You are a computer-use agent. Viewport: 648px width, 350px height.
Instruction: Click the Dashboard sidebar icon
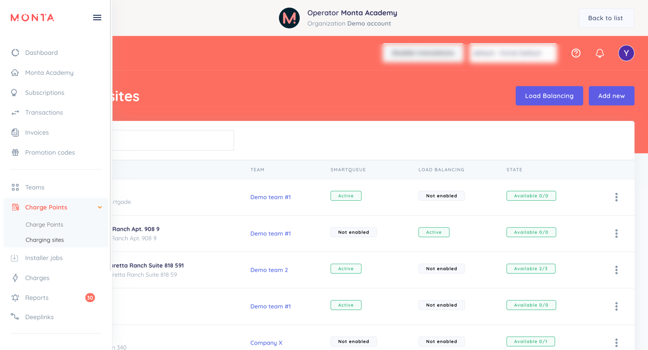point(15,53)
